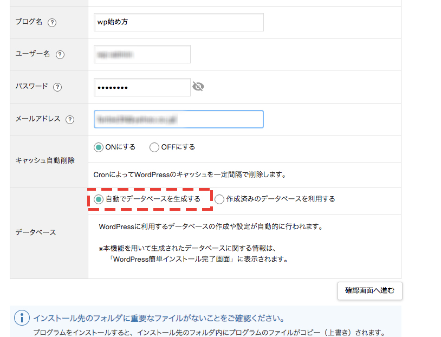Click the blue info icon in the notice
The image size is (441, 337).
22,317
